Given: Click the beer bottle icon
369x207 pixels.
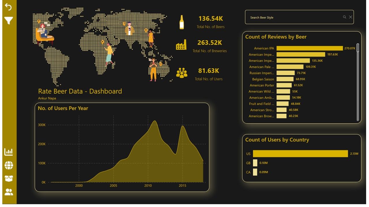Looking at the screenshot, I should coord(182,22).
